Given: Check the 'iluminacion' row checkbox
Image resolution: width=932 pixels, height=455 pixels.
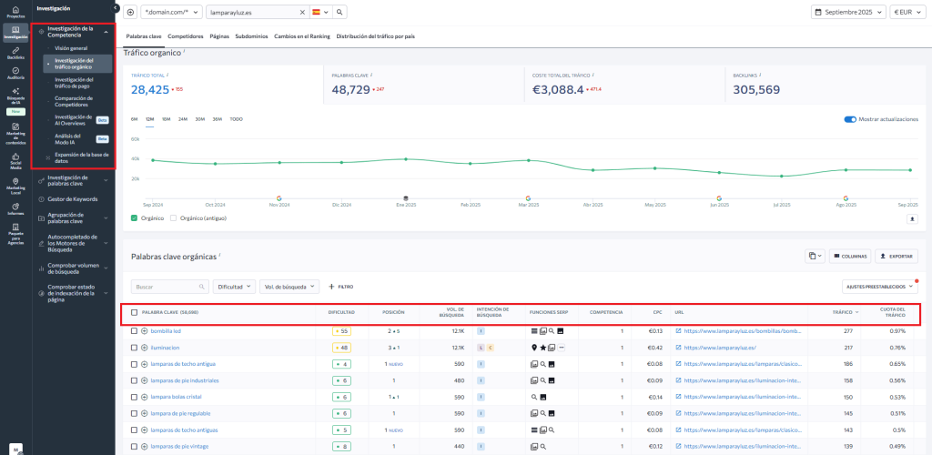Looking at the screenshot, I should coord(135,348).
